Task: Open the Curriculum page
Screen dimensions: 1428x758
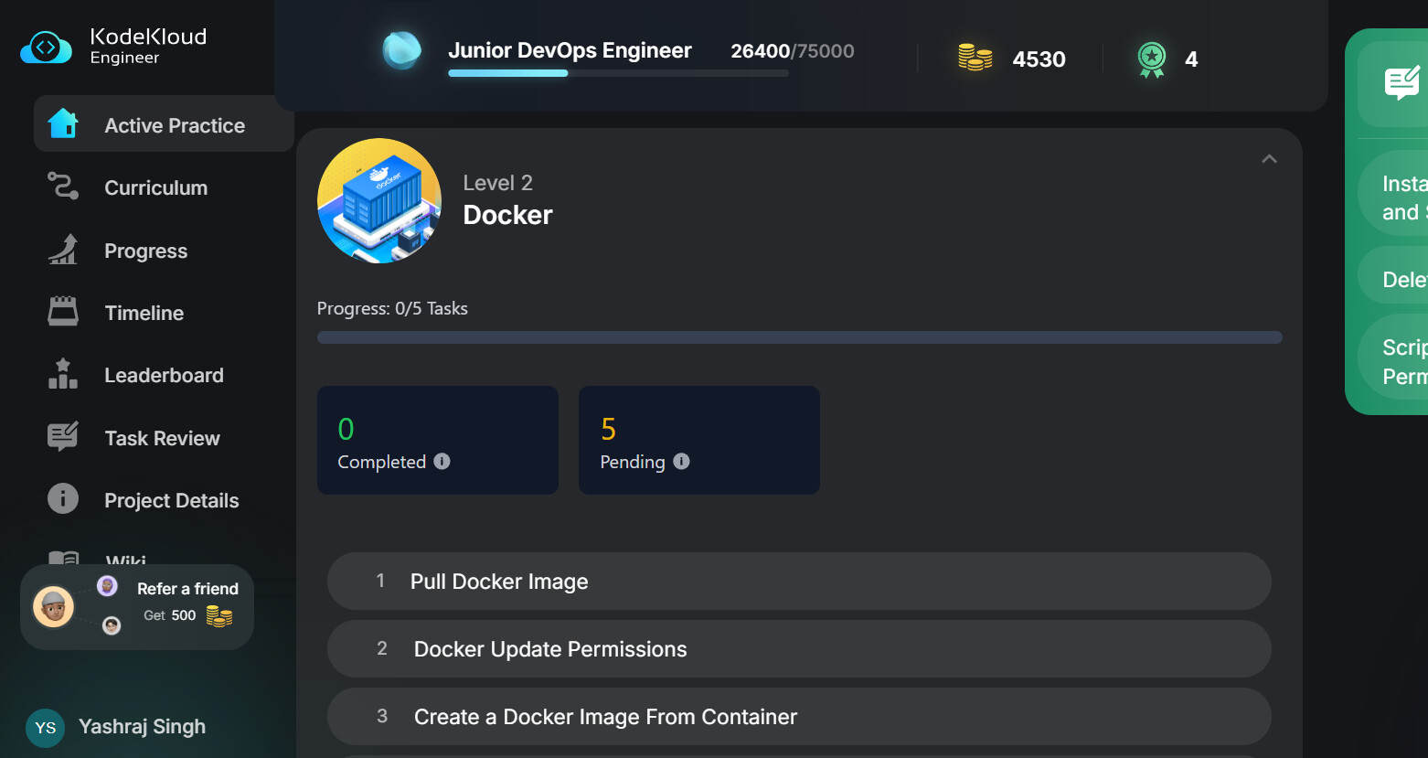Action: point(156,187)
